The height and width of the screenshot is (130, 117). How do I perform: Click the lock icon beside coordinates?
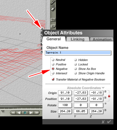(109, 96)
